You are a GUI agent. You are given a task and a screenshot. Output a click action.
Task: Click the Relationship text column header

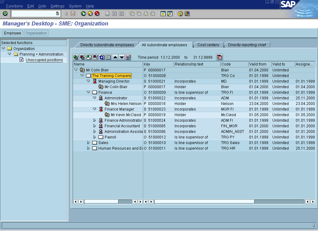click(197, 64)
